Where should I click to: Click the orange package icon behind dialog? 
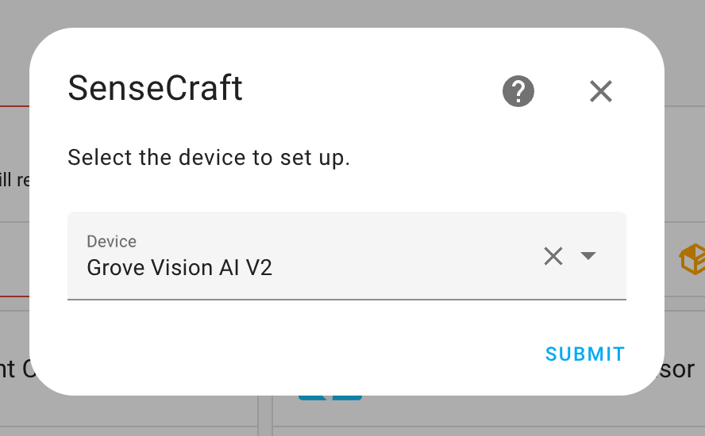[x=692, y=259]
